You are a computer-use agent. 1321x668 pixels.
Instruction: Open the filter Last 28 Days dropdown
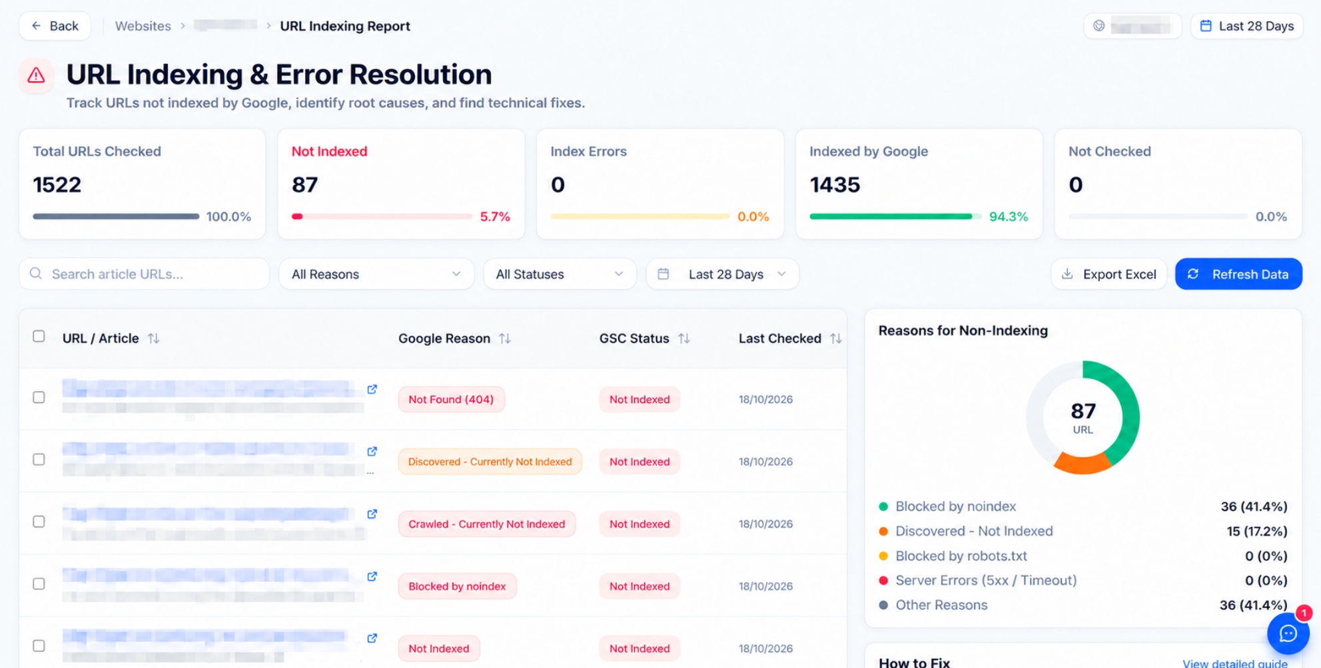tap(723, 274)
